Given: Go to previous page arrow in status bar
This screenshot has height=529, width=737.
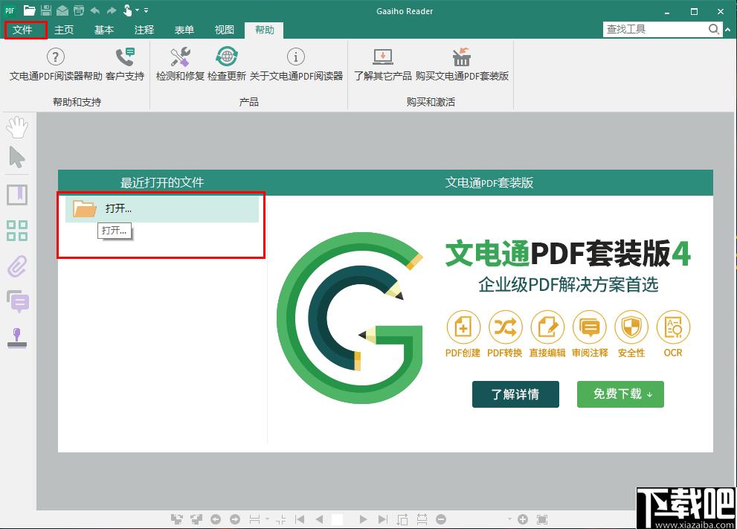Looking at the screenshot, I should [x=319, y=519].
